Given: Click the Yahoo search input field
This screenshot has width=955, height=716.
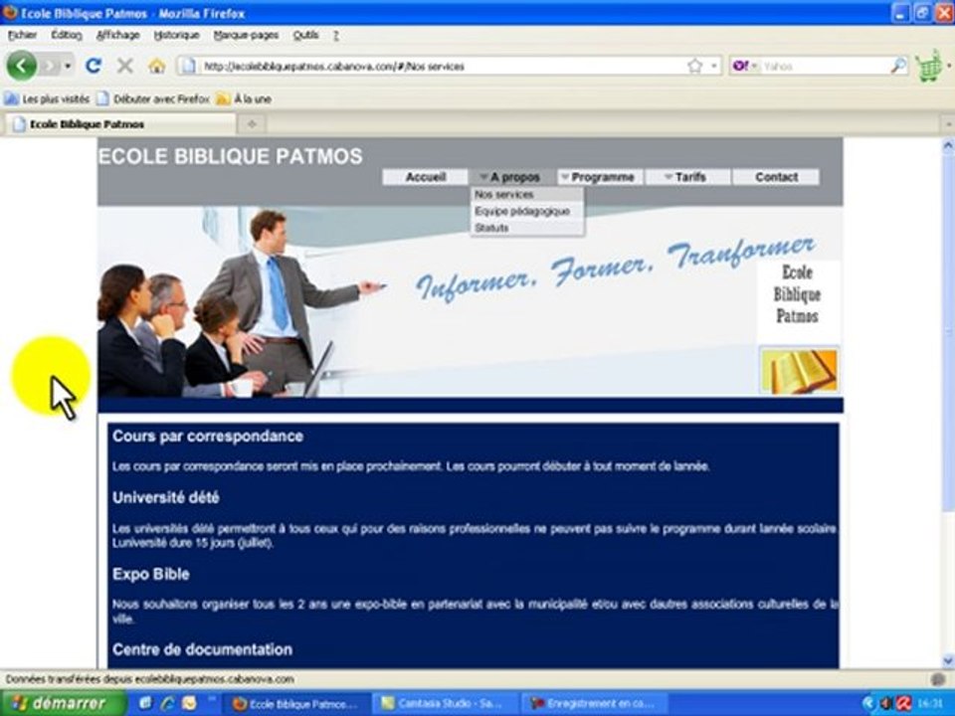Looking at the screenshot, I should pos(824,66).
